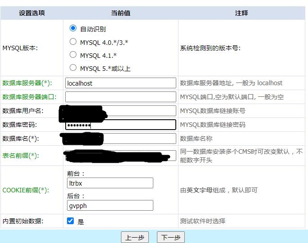Click the 内置初始数据 label
308x243 pixels.
tap(23, 221)
